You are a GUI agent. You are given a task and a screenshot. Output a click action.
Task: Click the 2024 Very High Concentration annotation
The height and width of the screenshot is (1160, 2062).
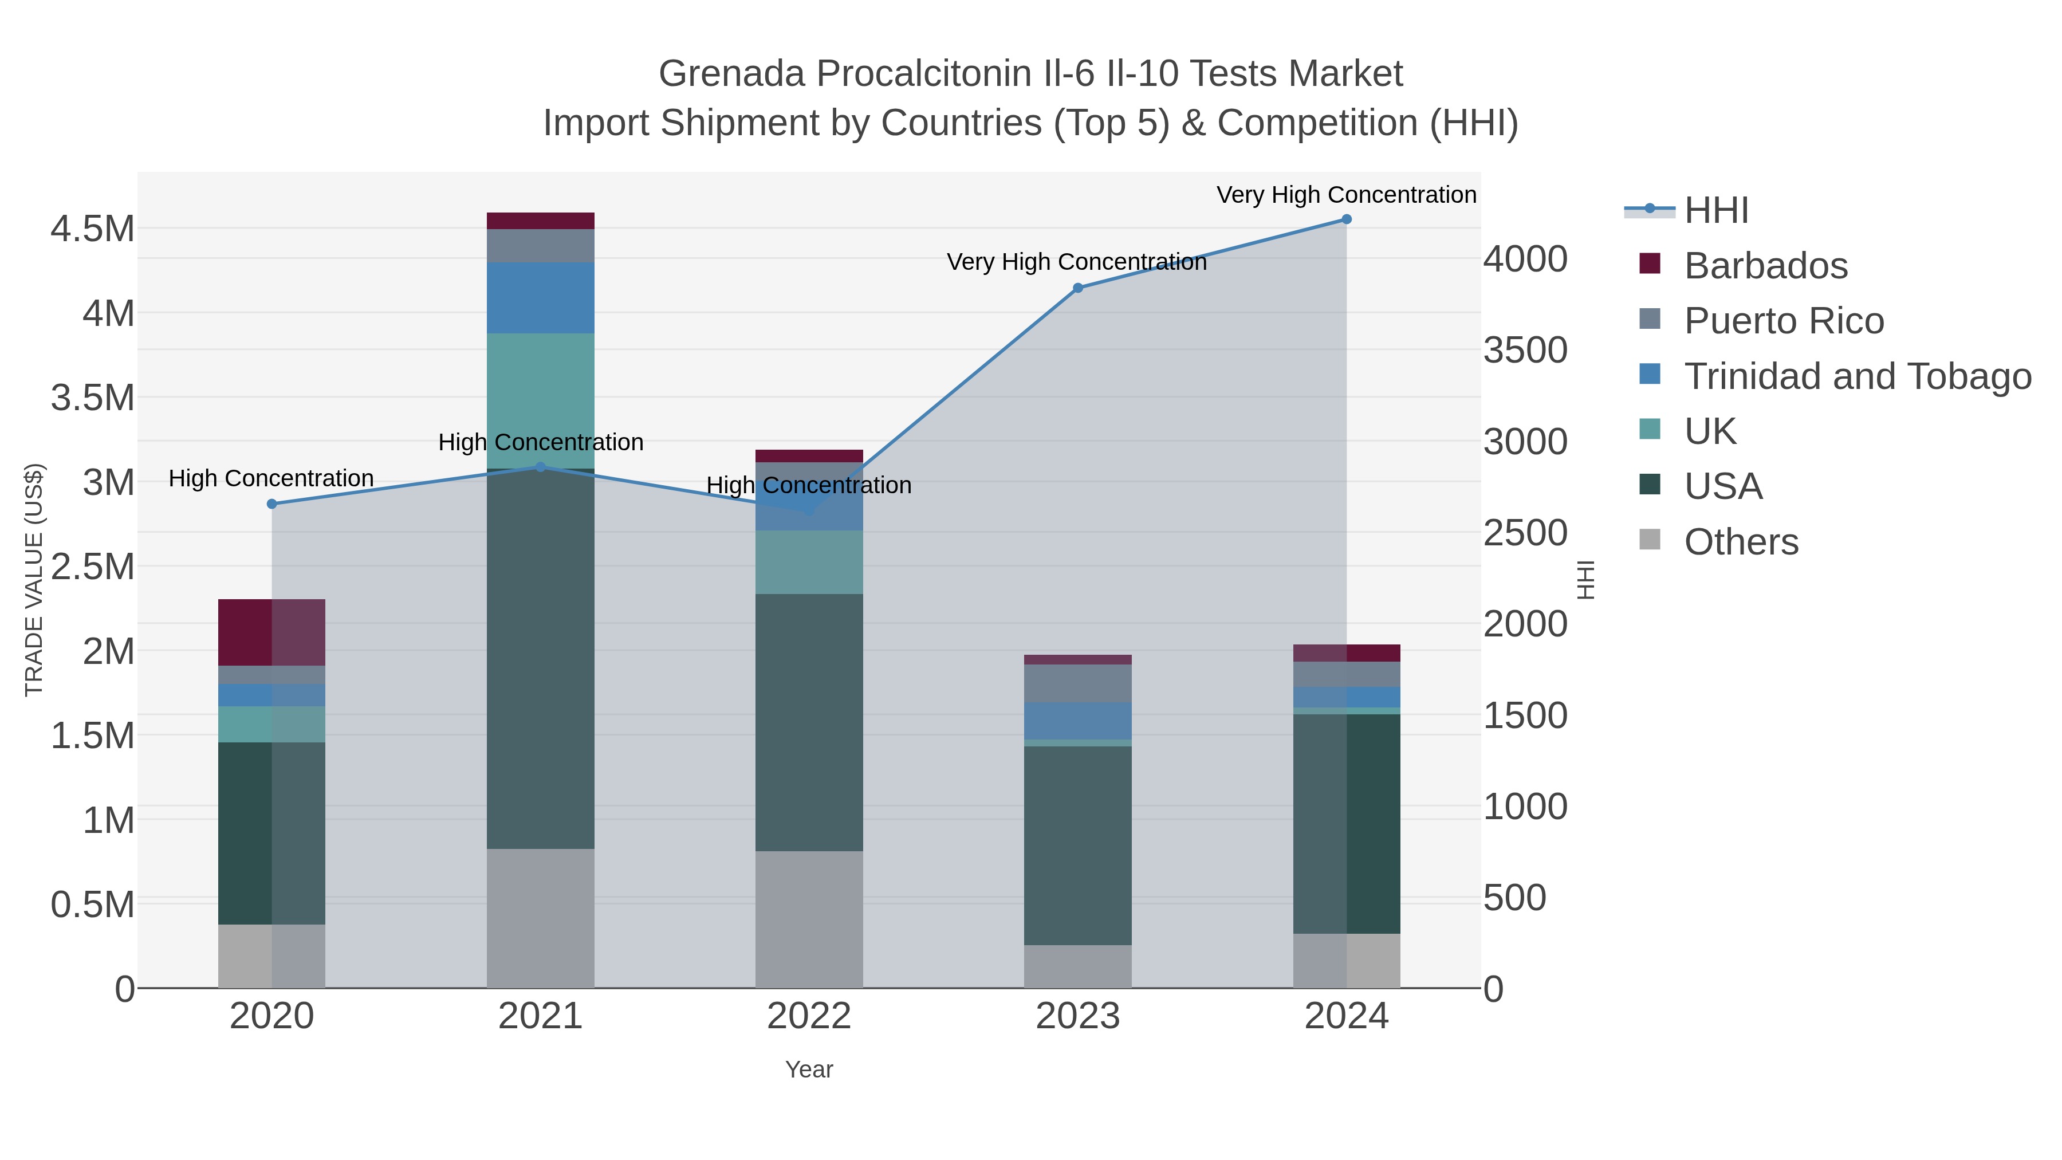pyautogui.click(x=1347, y=195)
